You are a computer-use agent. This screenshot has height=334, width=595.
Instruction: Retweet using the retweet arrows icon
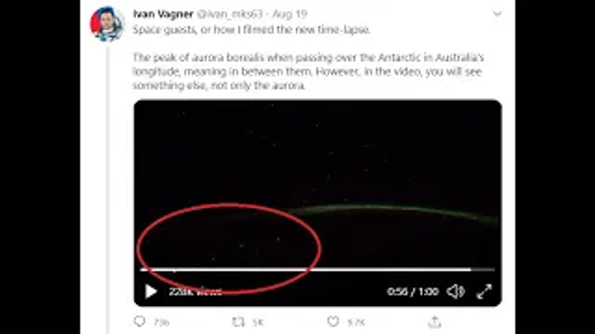238,321
